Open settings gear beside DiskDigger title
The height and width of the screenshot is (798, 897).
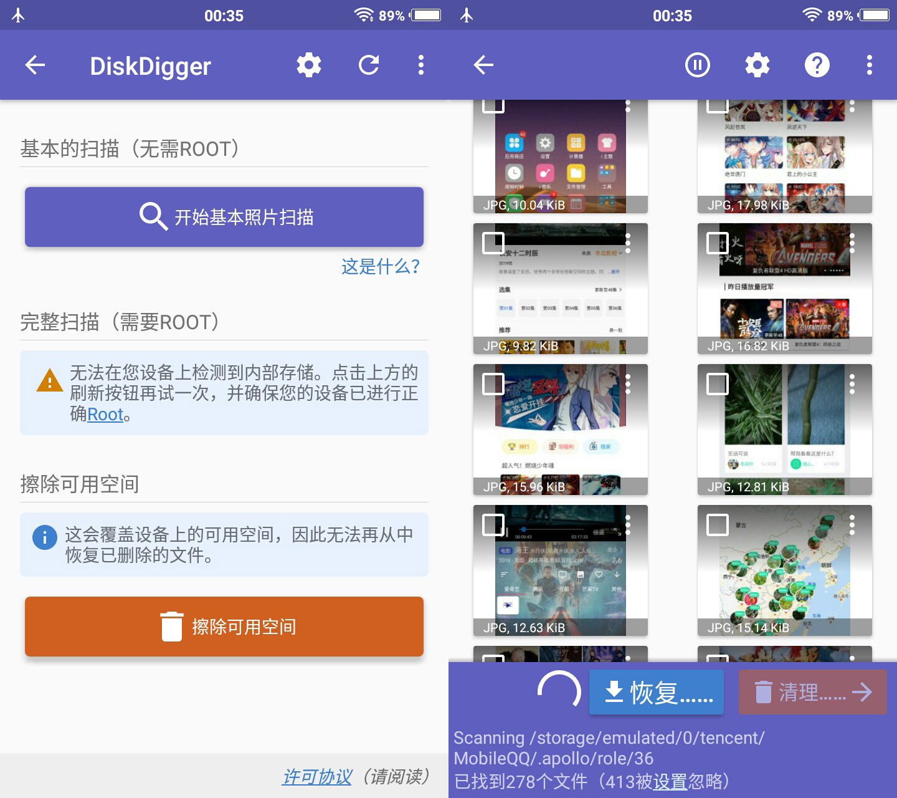click(x=309, y=65)
